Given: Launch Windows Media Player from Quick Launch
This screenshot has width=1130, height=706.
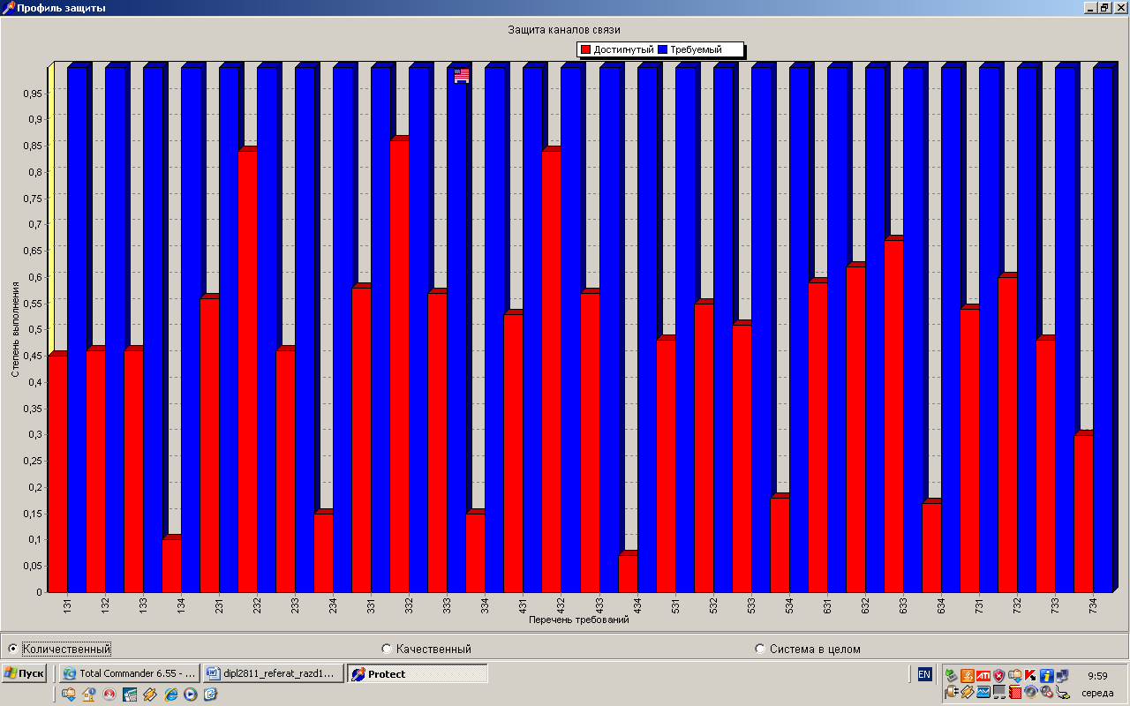Looking at the screenshot, I should (x=190, y=695).
